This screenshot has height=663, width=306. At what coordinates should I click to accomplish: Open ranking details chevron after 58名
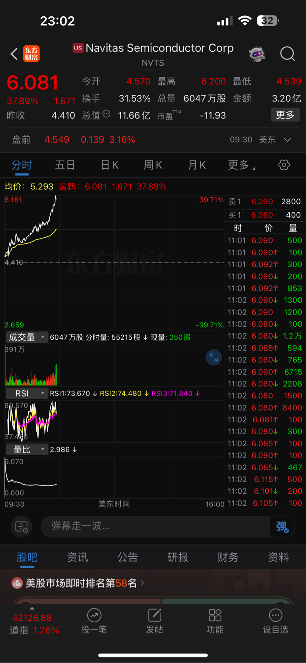point(142,583)
